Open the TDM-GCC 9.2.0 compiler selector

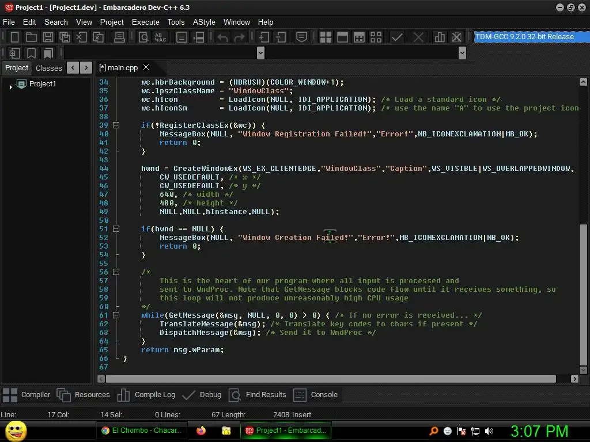pos(531,37)
